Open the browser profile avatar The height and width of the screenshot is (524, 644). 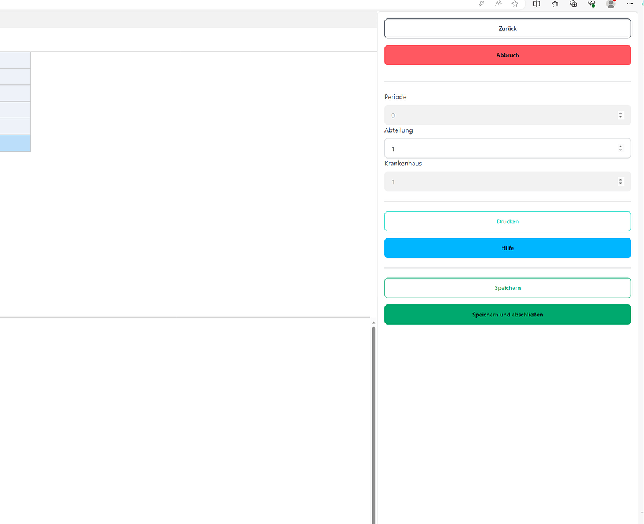[610, 4]
